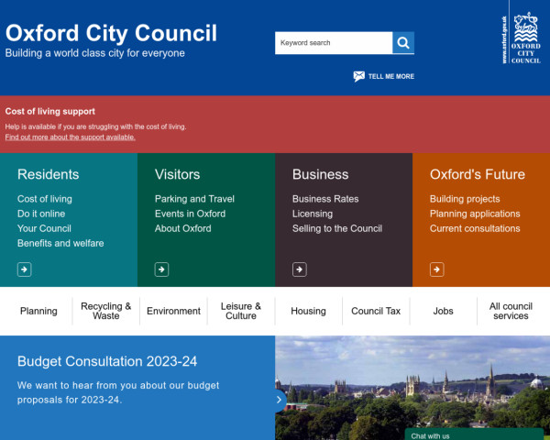This screenshot has height=440, width=550.
Task: Click the Tell Me More envelope icon
Action: pos(359,76)
